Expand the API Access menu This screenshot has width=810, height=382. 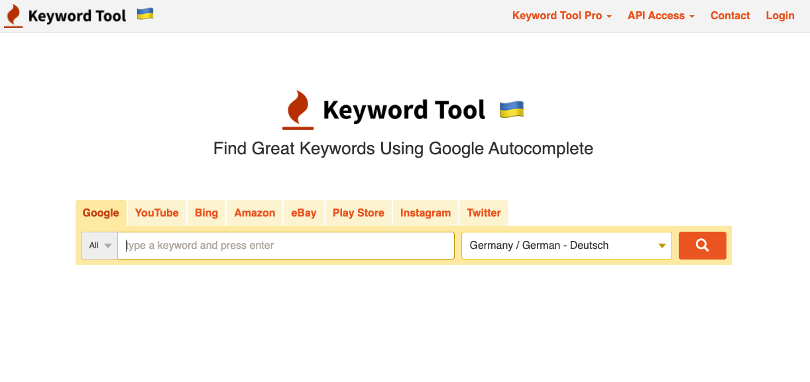(x=661, y=16)
